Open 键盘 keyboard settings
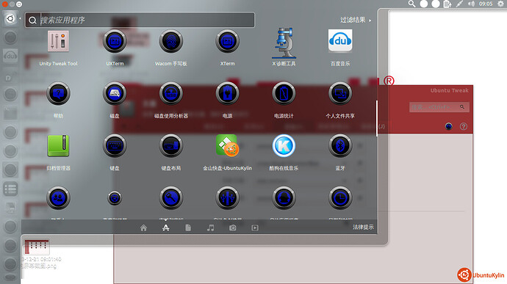 (115, 146)
